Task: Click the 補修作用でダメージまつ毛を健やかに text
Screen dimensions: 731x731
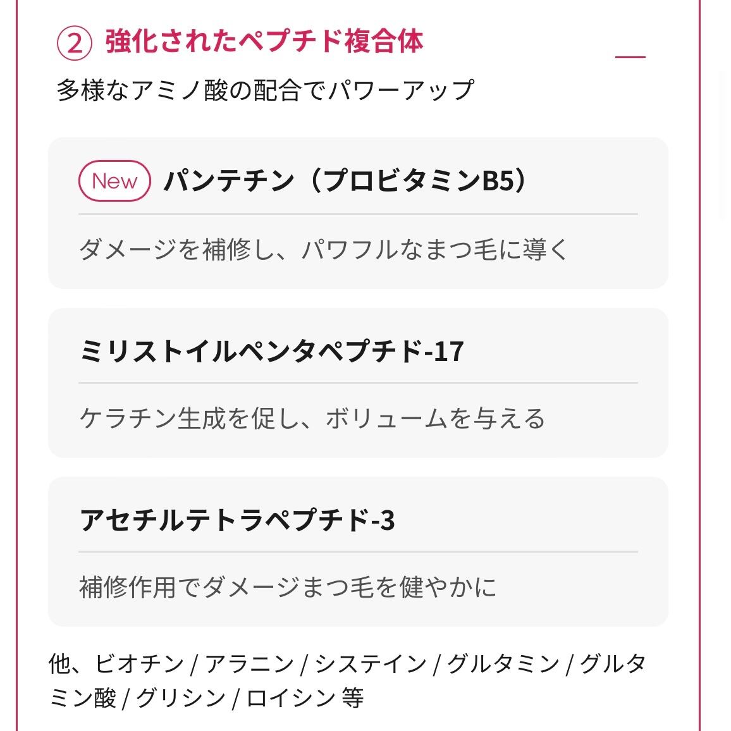Action: 288,586
